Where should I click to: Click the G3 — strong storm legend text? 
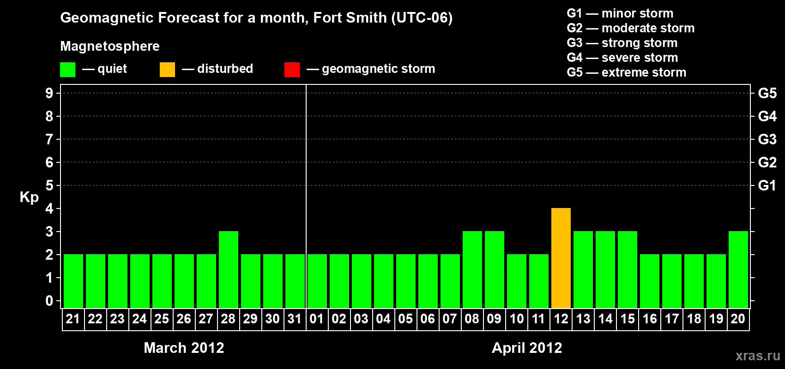pyautogui.click(x=622, y=43)
